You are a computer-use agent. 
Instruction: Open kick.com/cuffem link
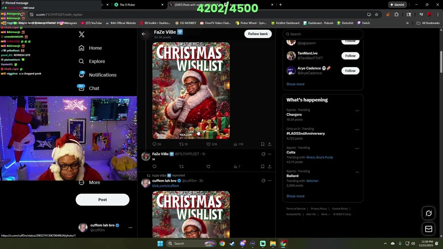[165, 186]
